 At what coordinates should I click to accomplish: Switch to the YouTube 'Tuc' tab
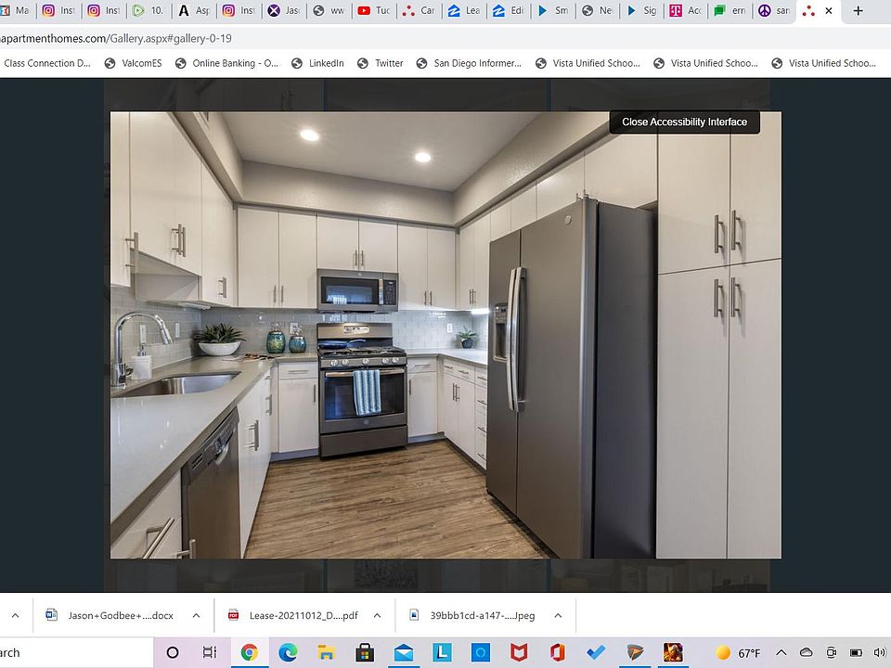point(373,11)
